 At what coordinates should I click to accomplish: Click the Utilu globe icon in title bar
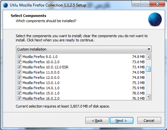(6, 5)
